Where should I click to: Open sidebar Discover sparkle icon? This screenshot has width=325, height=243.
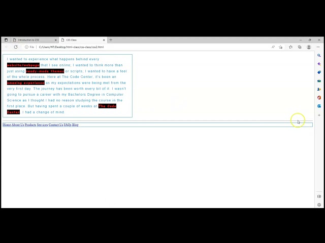[319, 64]
